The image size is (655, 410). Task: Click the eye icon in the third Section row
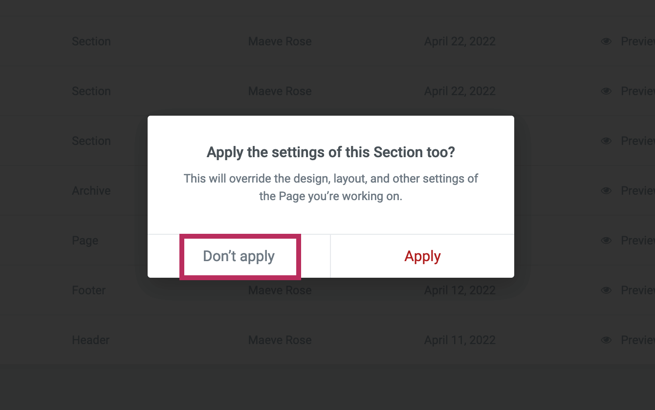(606, 141)
